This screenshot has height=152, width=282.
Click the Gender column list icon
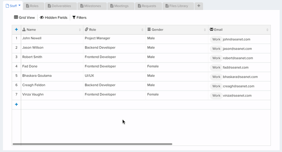149,29
